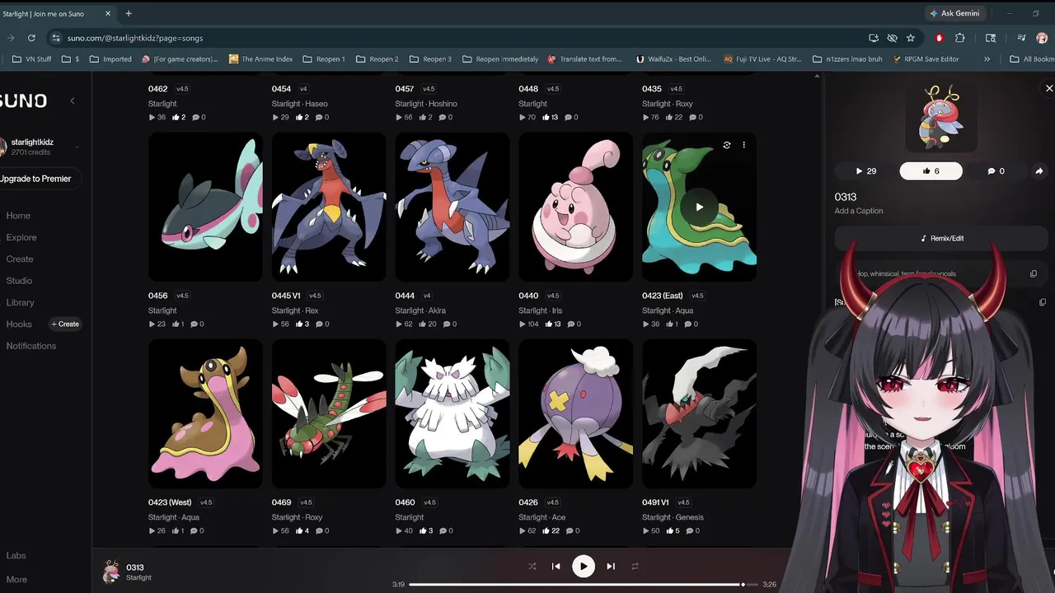Screen dimensions: 1055x593
Task: Like song 0426 with its thumbs-up icon
Action: pos(546,531)
